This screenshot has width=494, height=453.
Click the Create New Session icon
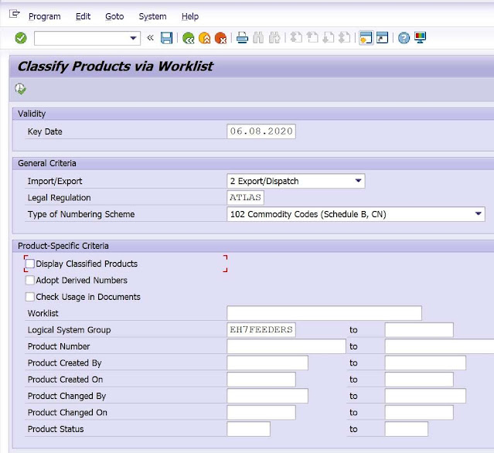(x=366, y=38)
